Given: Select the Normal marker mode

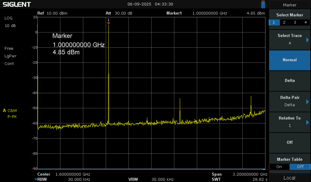Looking at the screenshot, I should (x=289, y=60).
